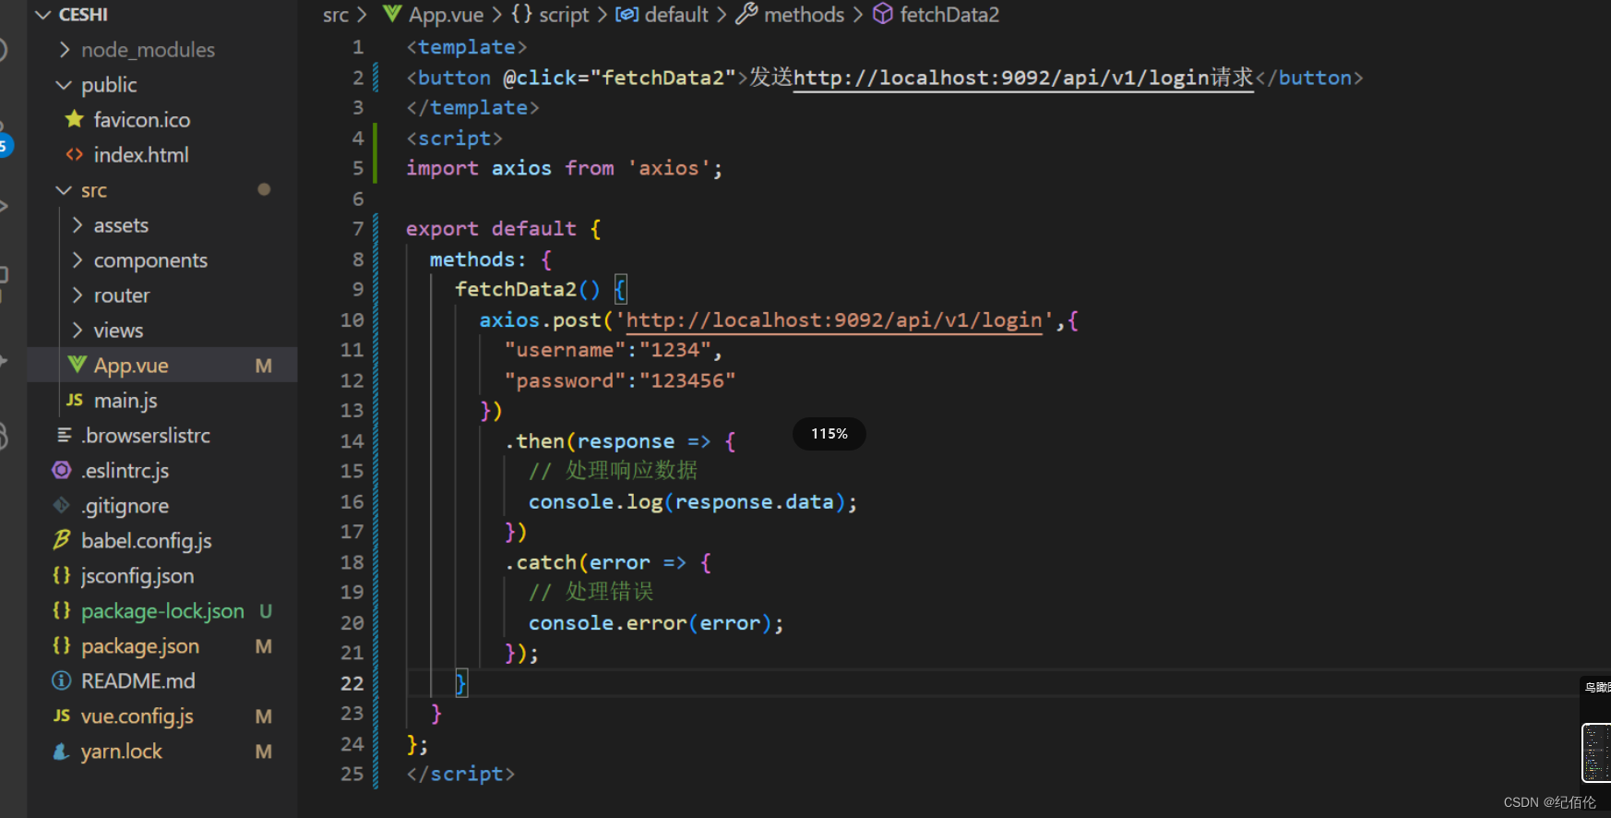Viewport: 1611px width, 818px height.
Task: Click the Vue icon beside App.vue in explorer
Action: [78, 365]
